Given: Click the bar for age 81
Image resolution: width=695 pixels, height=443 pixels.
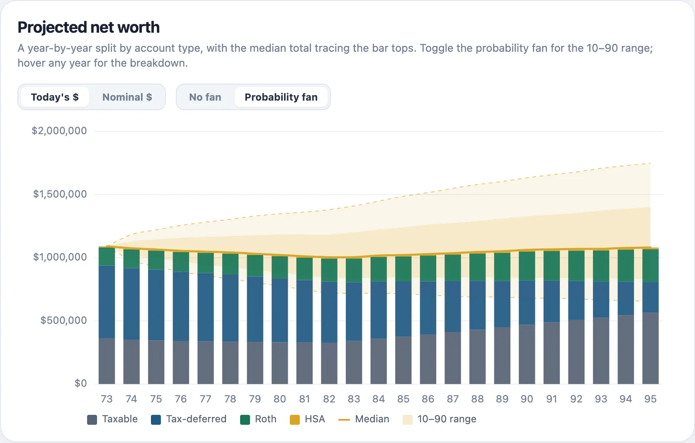Looking at the screenshot, I should (x=304, y=321).
